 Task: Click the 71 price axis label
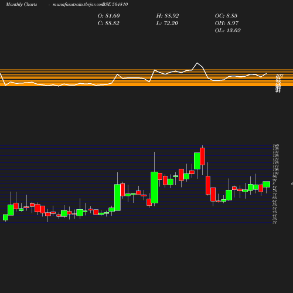[x=275, y=195]
